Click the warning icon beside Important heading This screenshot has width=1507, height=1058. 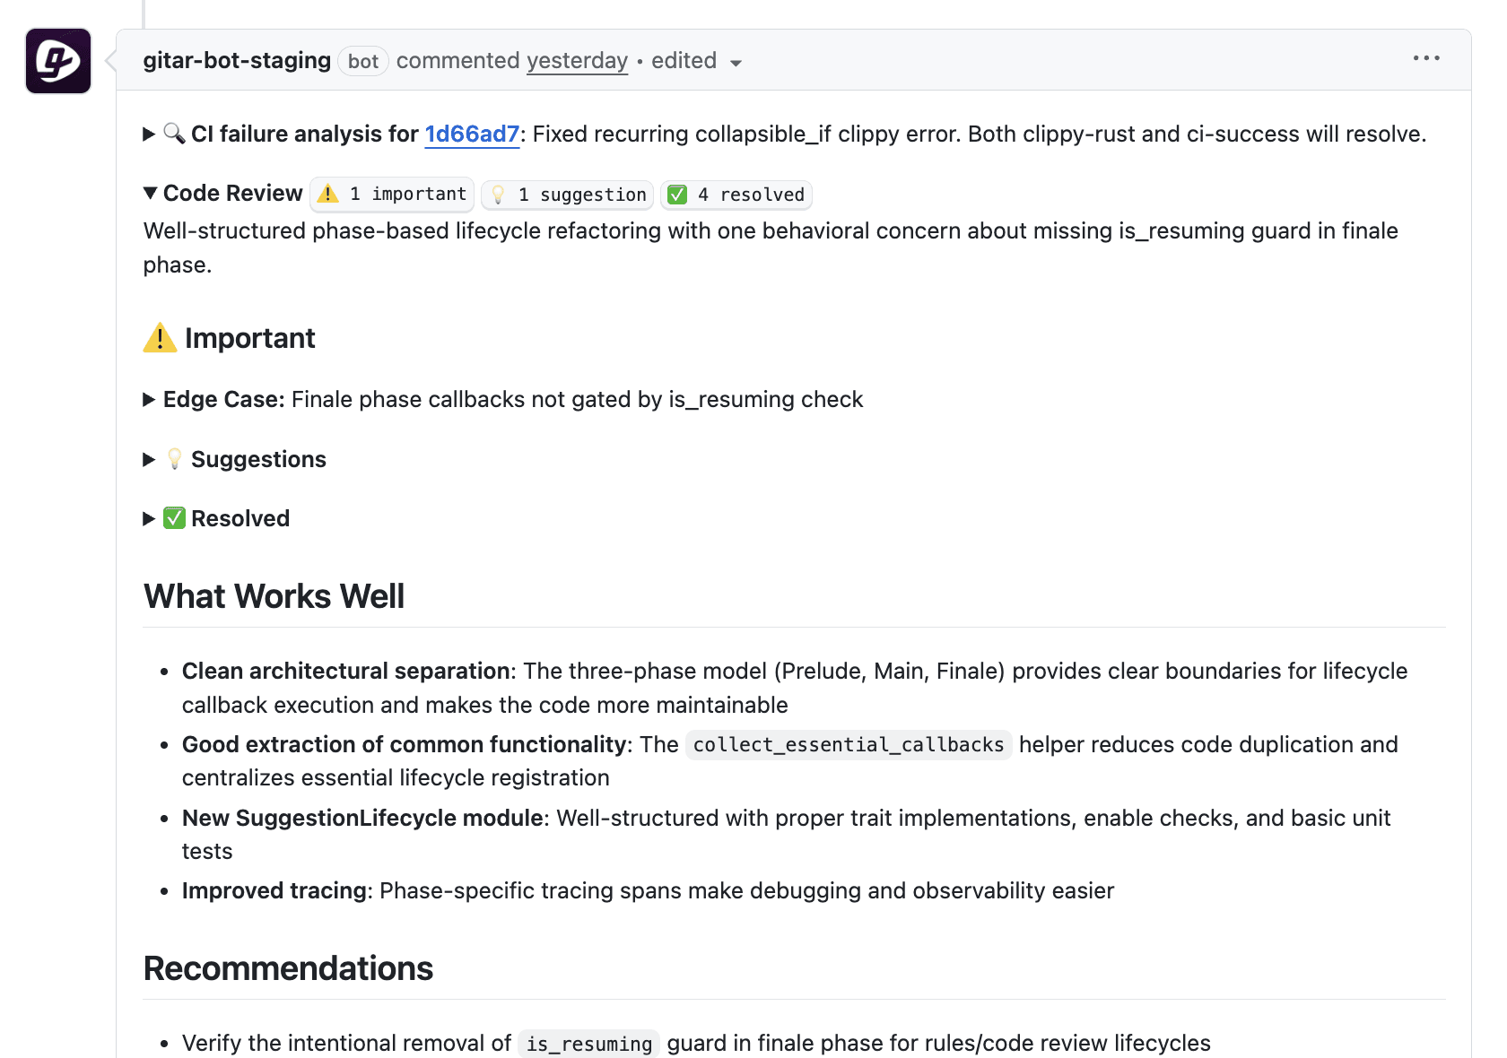pyautogui.click(x=159, y=338)
